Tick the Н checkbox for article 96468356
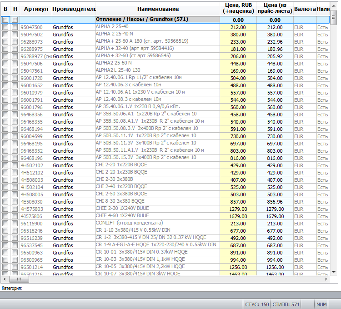The width and height of the screenshot is (341, 309). pyautogui.click(x=15, y=115)
